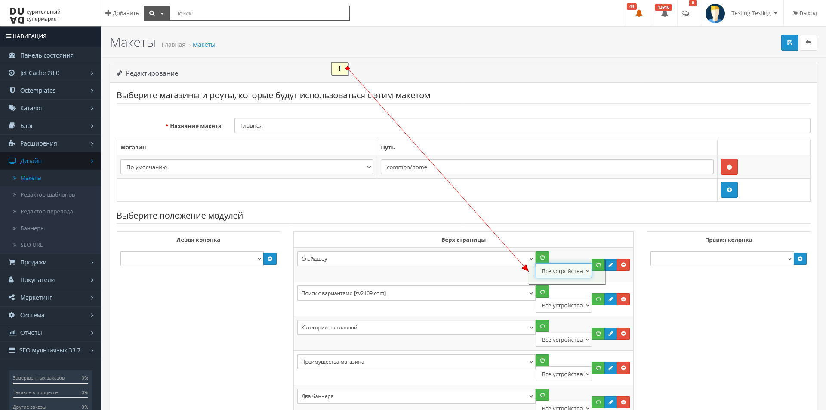This screenshot has height=410, width=826.
Task: Open the right column module dropdown
Action: point(722,259)
